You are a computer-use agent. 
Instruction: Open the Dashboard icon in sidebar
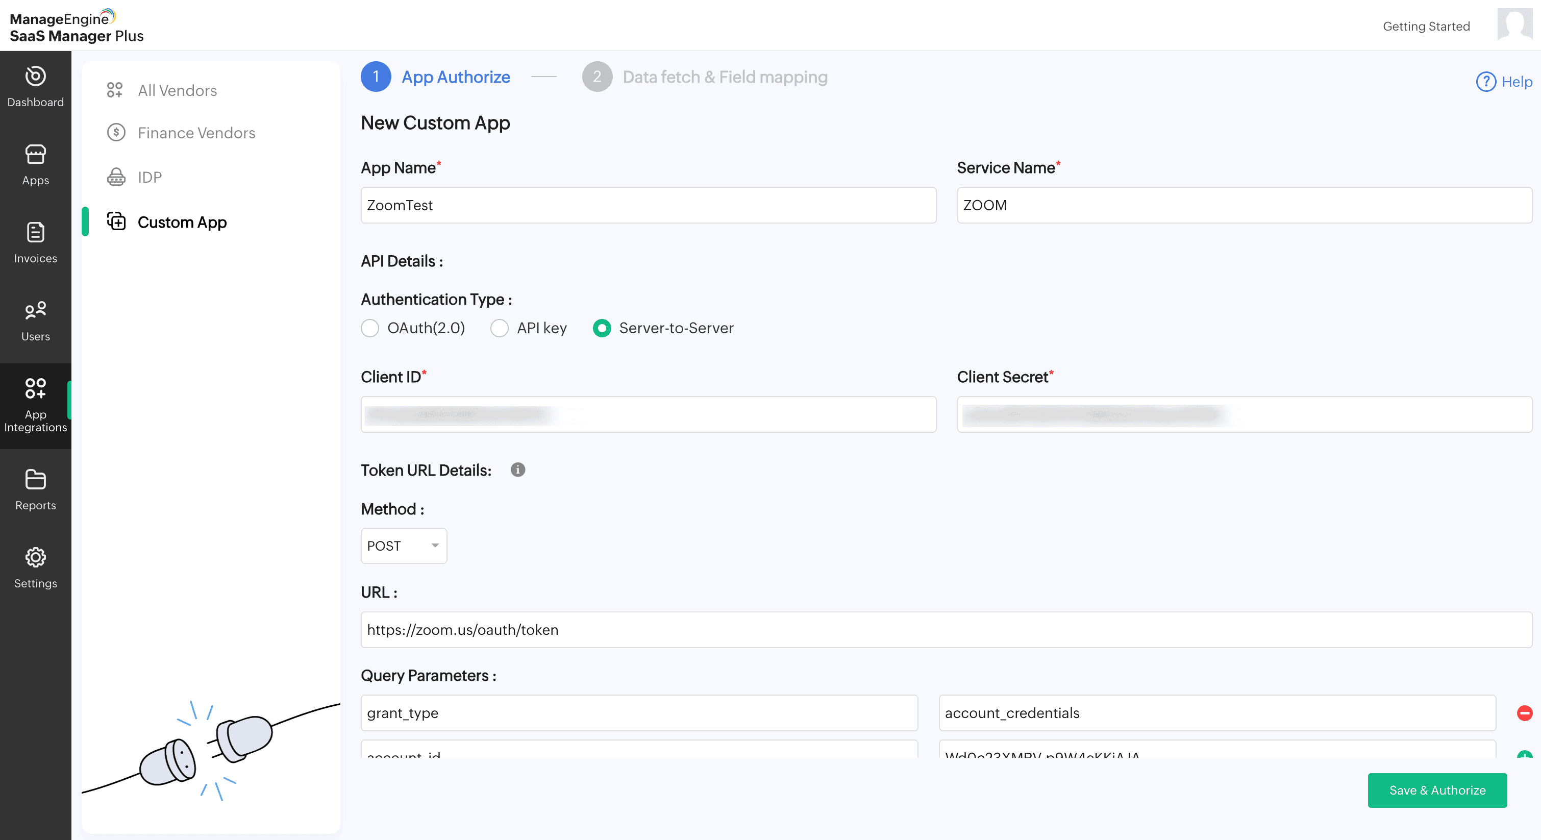[x=35, y=76]
